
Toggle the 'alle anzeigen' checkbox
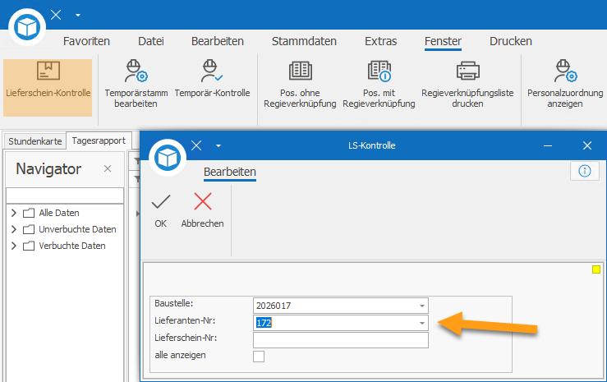[x=259, y=356]
